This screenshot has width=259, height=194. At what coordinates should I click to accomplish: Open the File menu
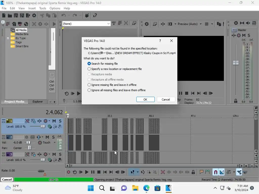[x=4, y=8]
